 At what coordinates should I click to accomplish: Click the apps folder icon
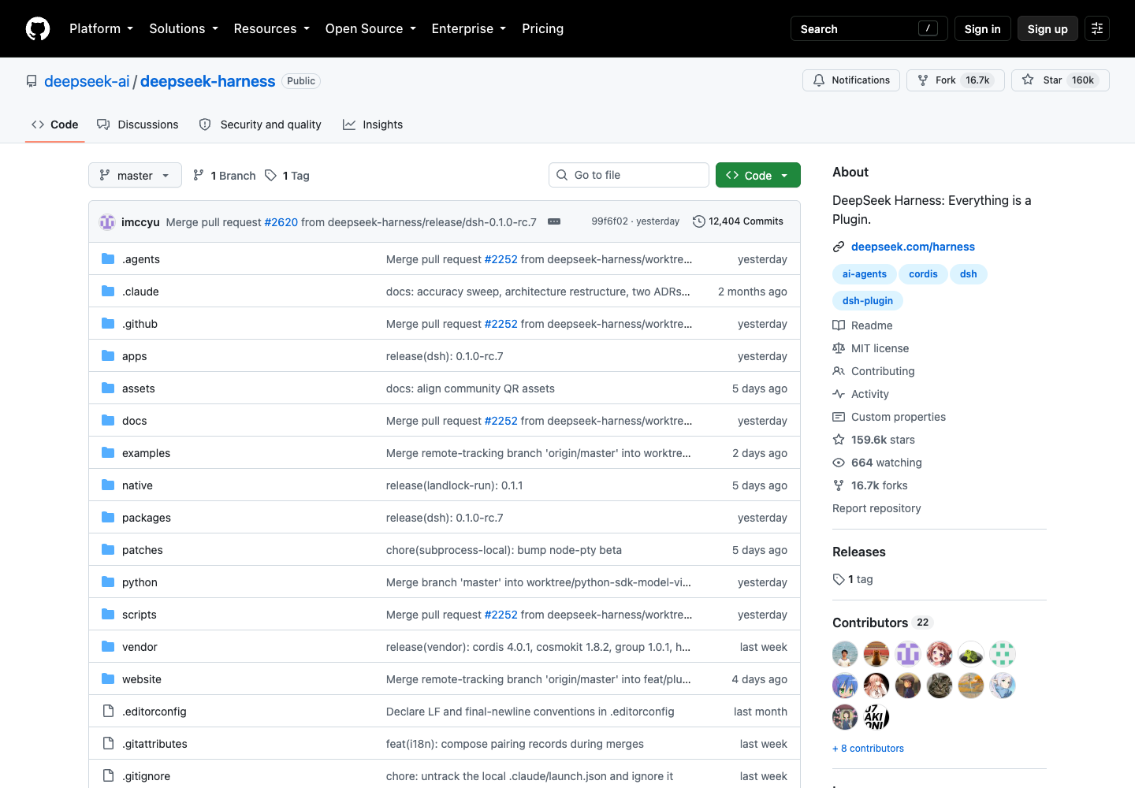point(108,355)
